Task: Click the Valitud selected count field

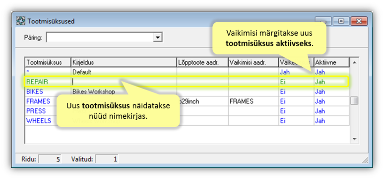Action: tap(107, 159)
